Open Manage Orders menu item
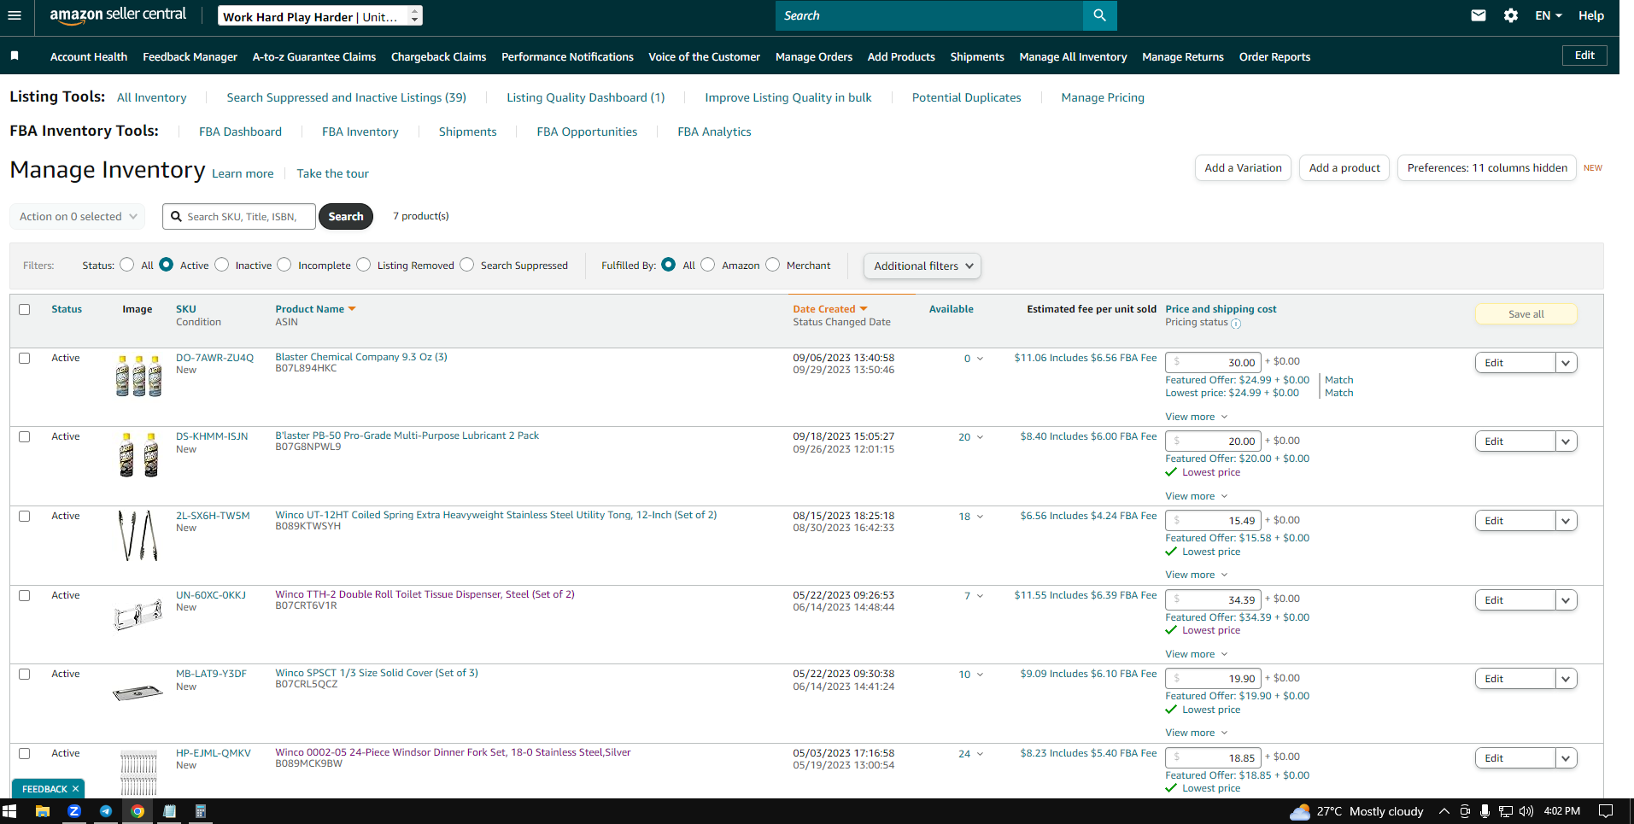 point(814,56)
